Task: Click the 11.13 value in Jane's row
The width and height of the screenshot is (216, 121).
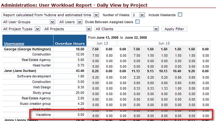Action: 135,71
